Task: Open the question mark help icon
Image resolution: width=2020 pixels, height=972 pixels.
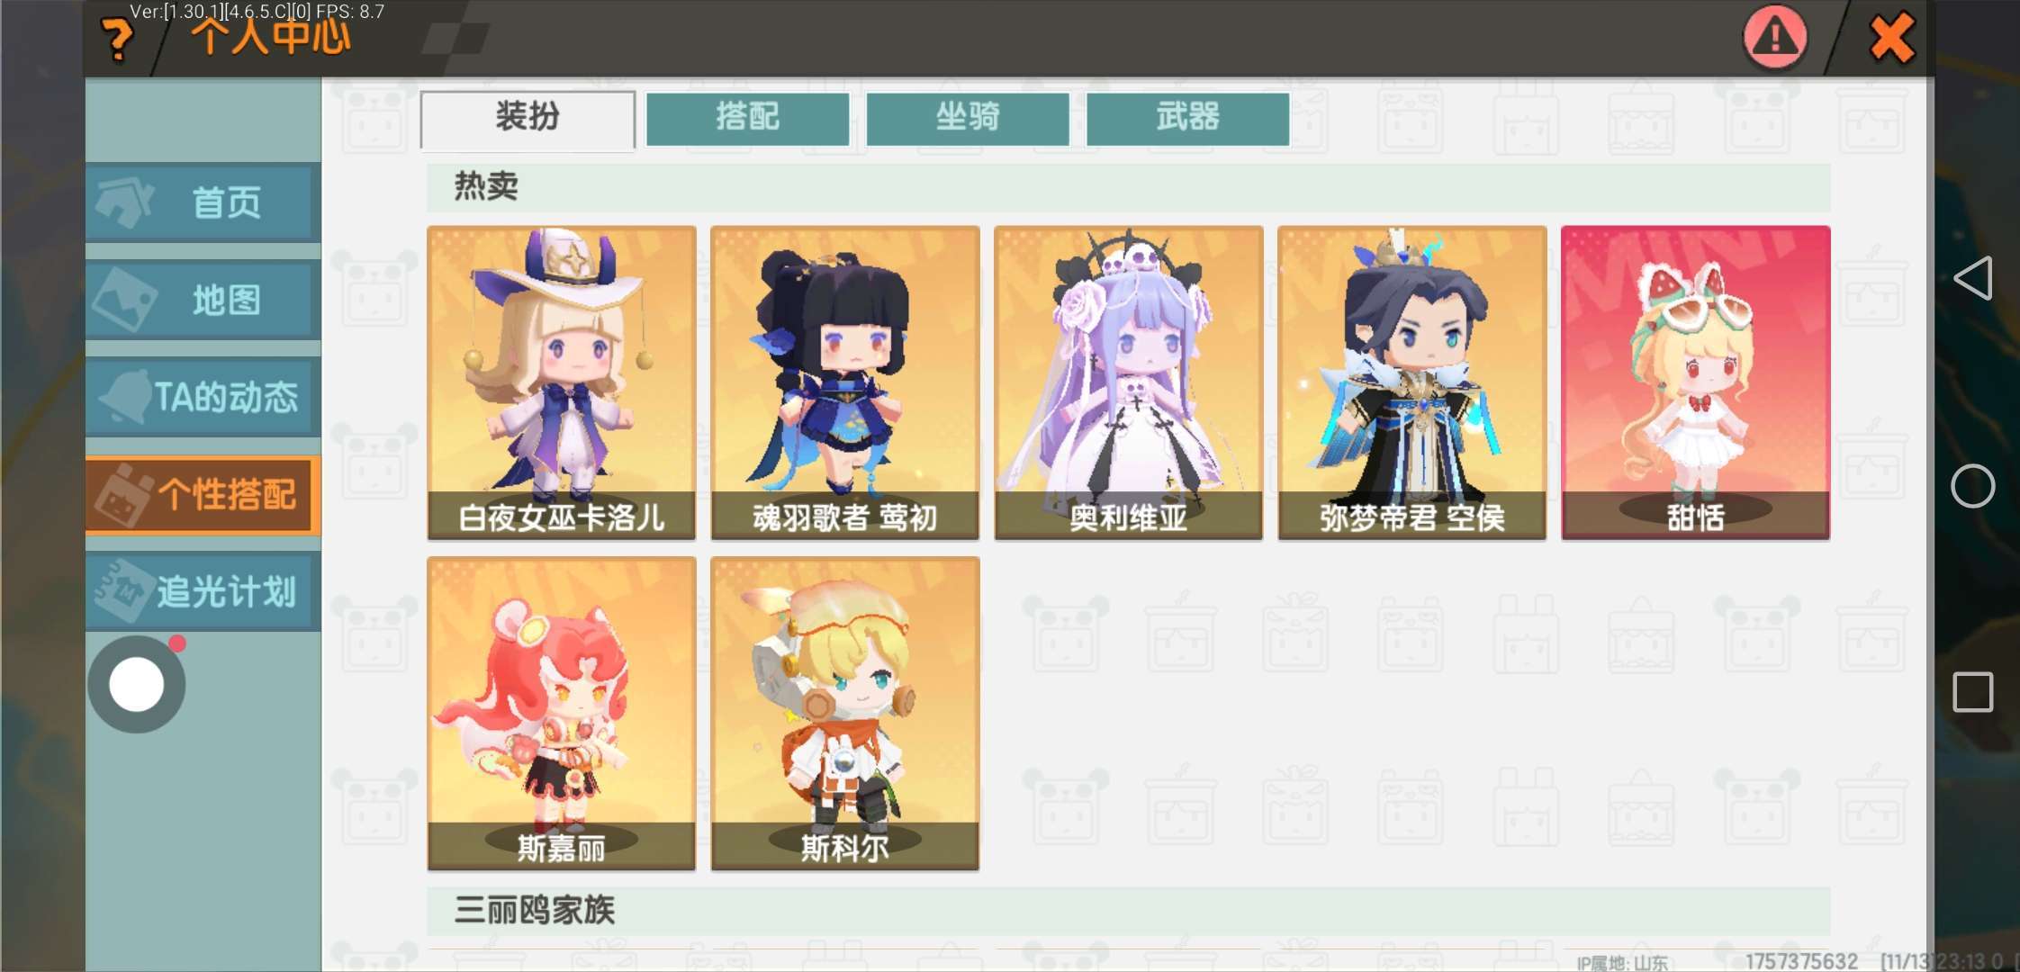Action: 117,40
